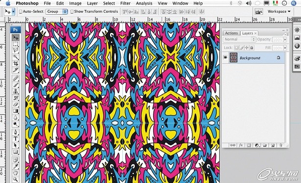
Task: Click the Go to Bridge icon
Action: [x=259, y=12]
